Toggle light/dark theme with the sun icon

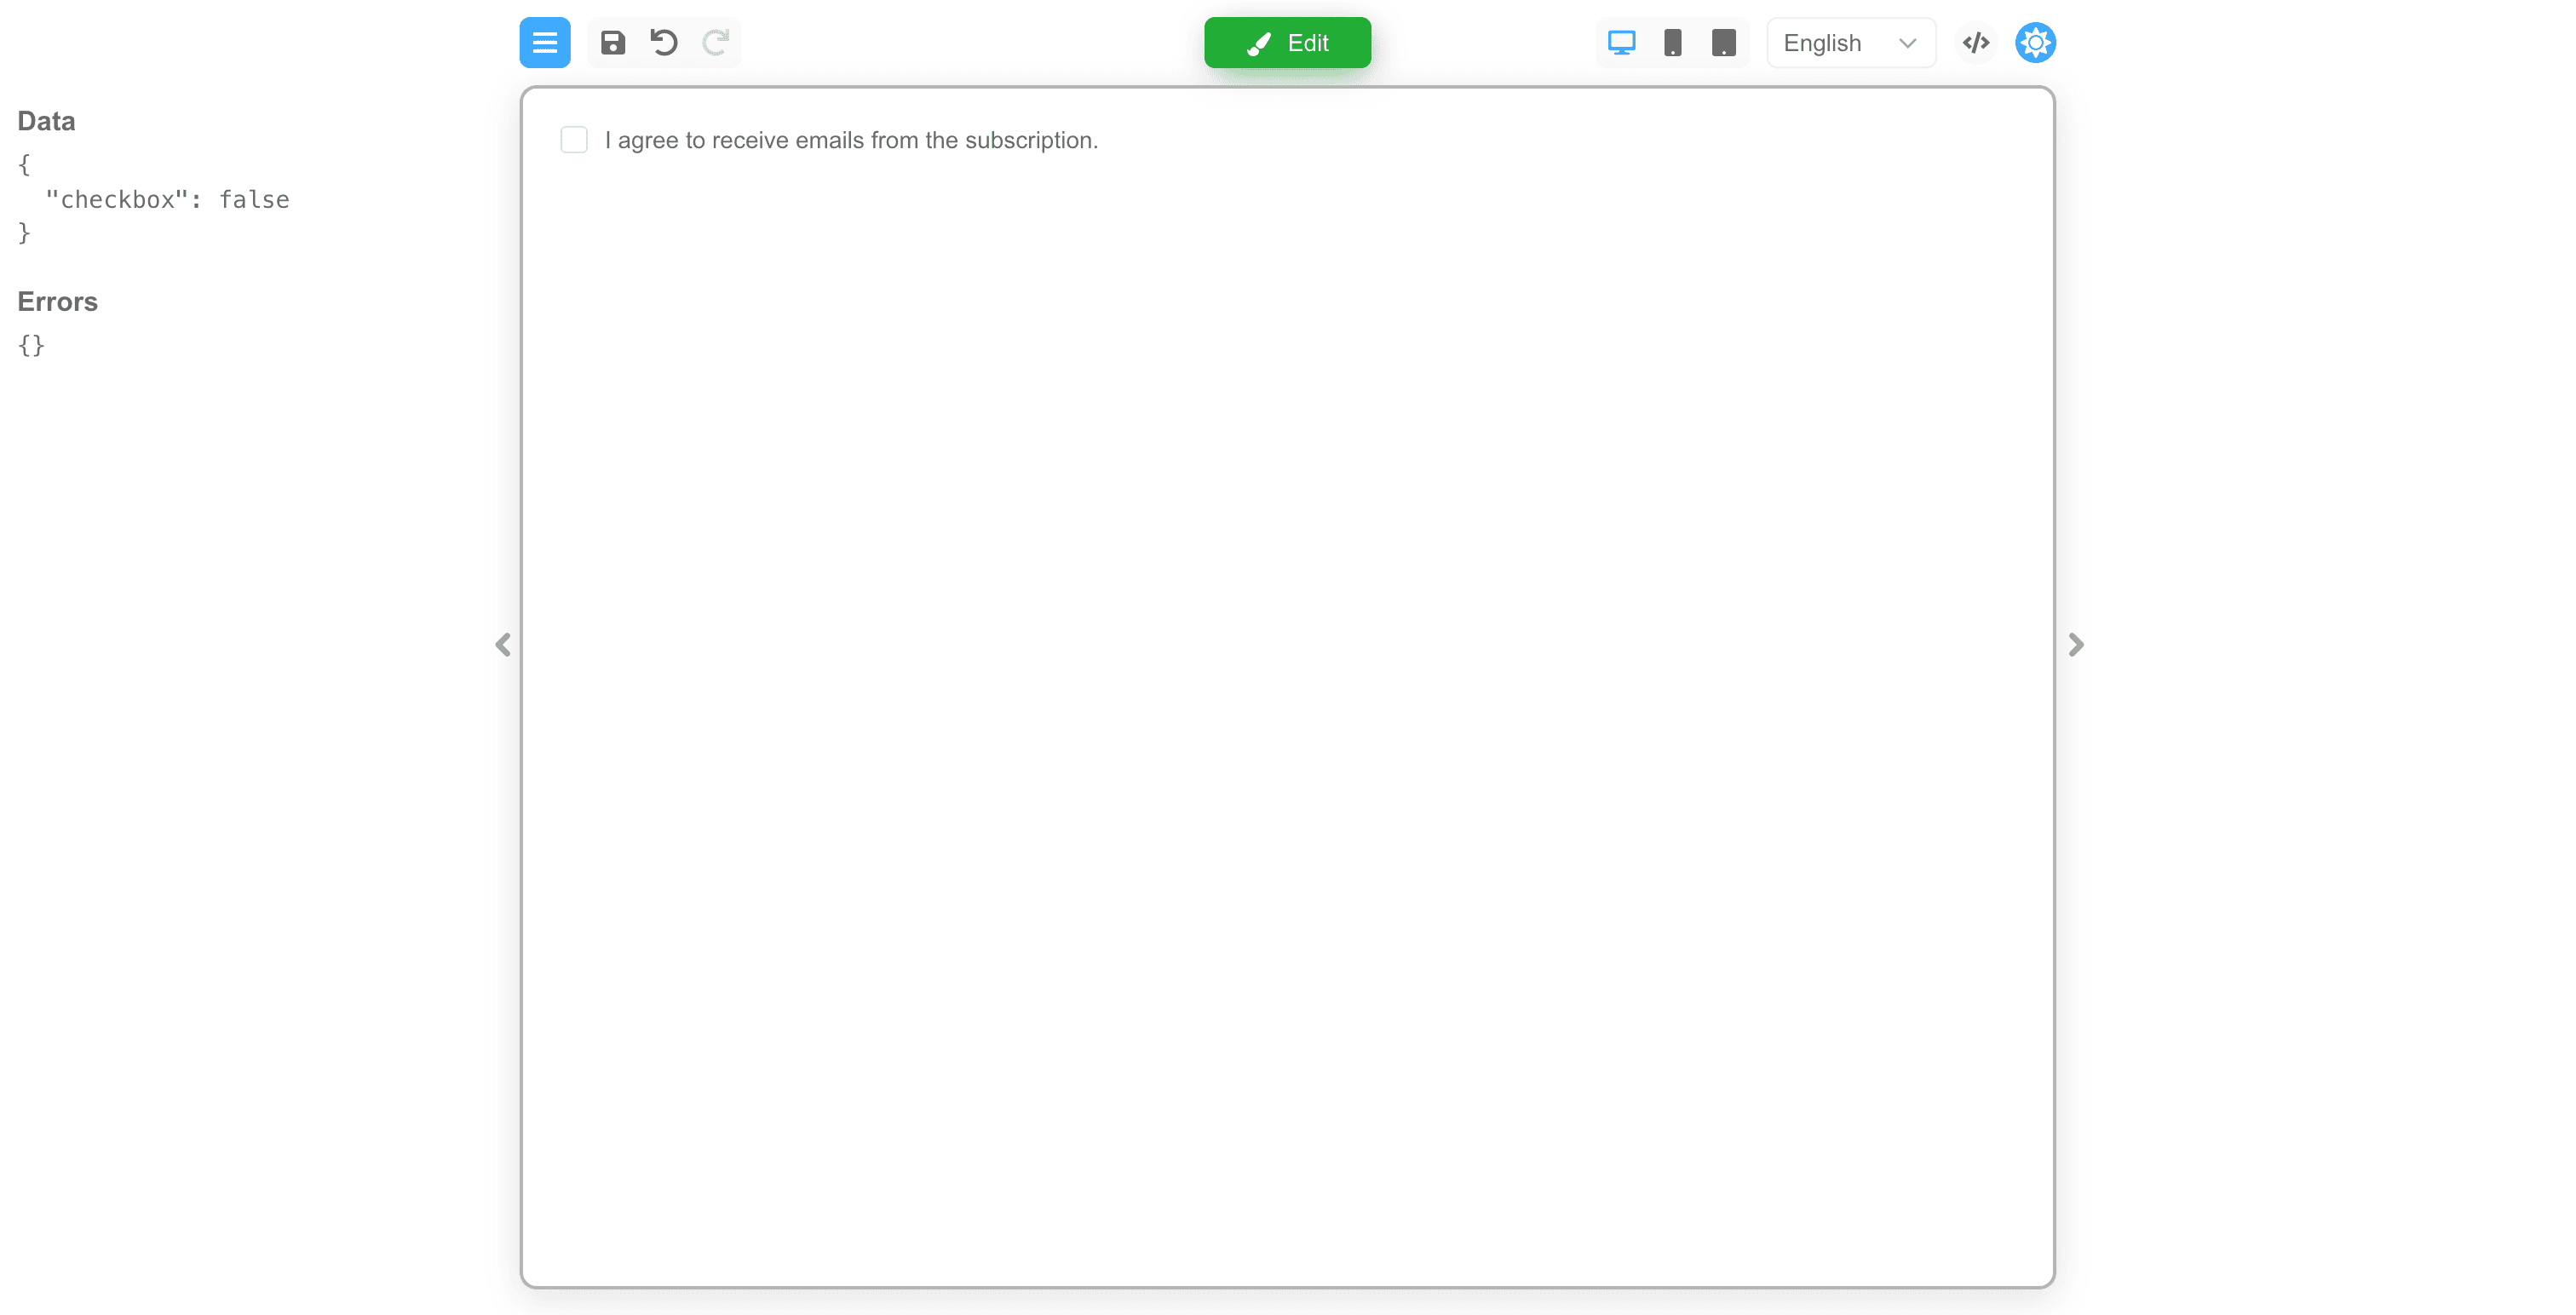(x=2035, y=43)
